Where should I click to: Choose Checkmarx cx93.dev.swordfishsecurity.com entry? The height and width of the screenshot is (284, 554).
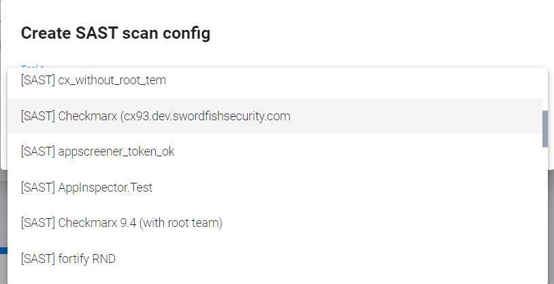pyautogui.click(x=156, y=116)
